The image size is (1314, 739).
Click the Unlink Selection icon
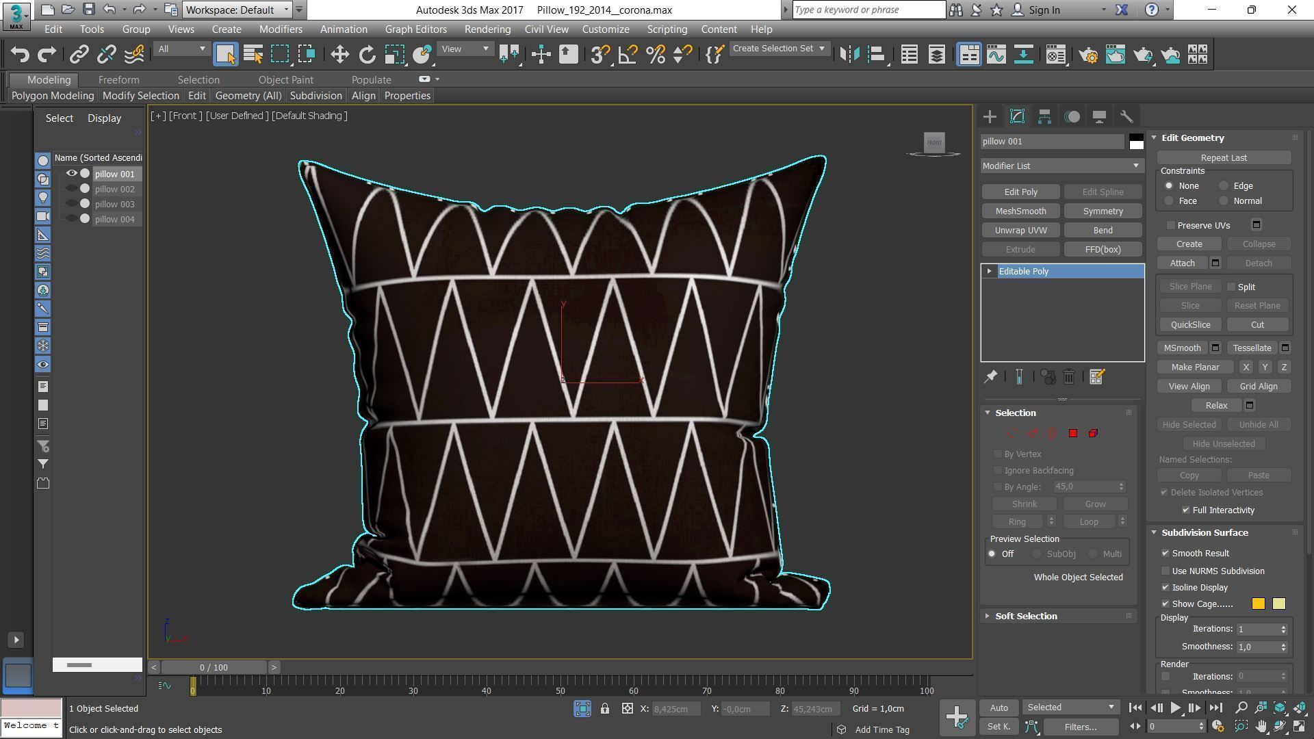[106, 54]
